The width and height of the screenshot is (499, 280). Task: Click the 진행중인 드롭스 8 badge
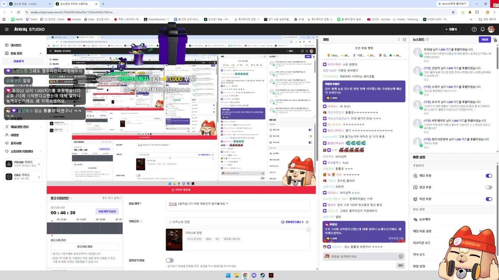[292, 222]
